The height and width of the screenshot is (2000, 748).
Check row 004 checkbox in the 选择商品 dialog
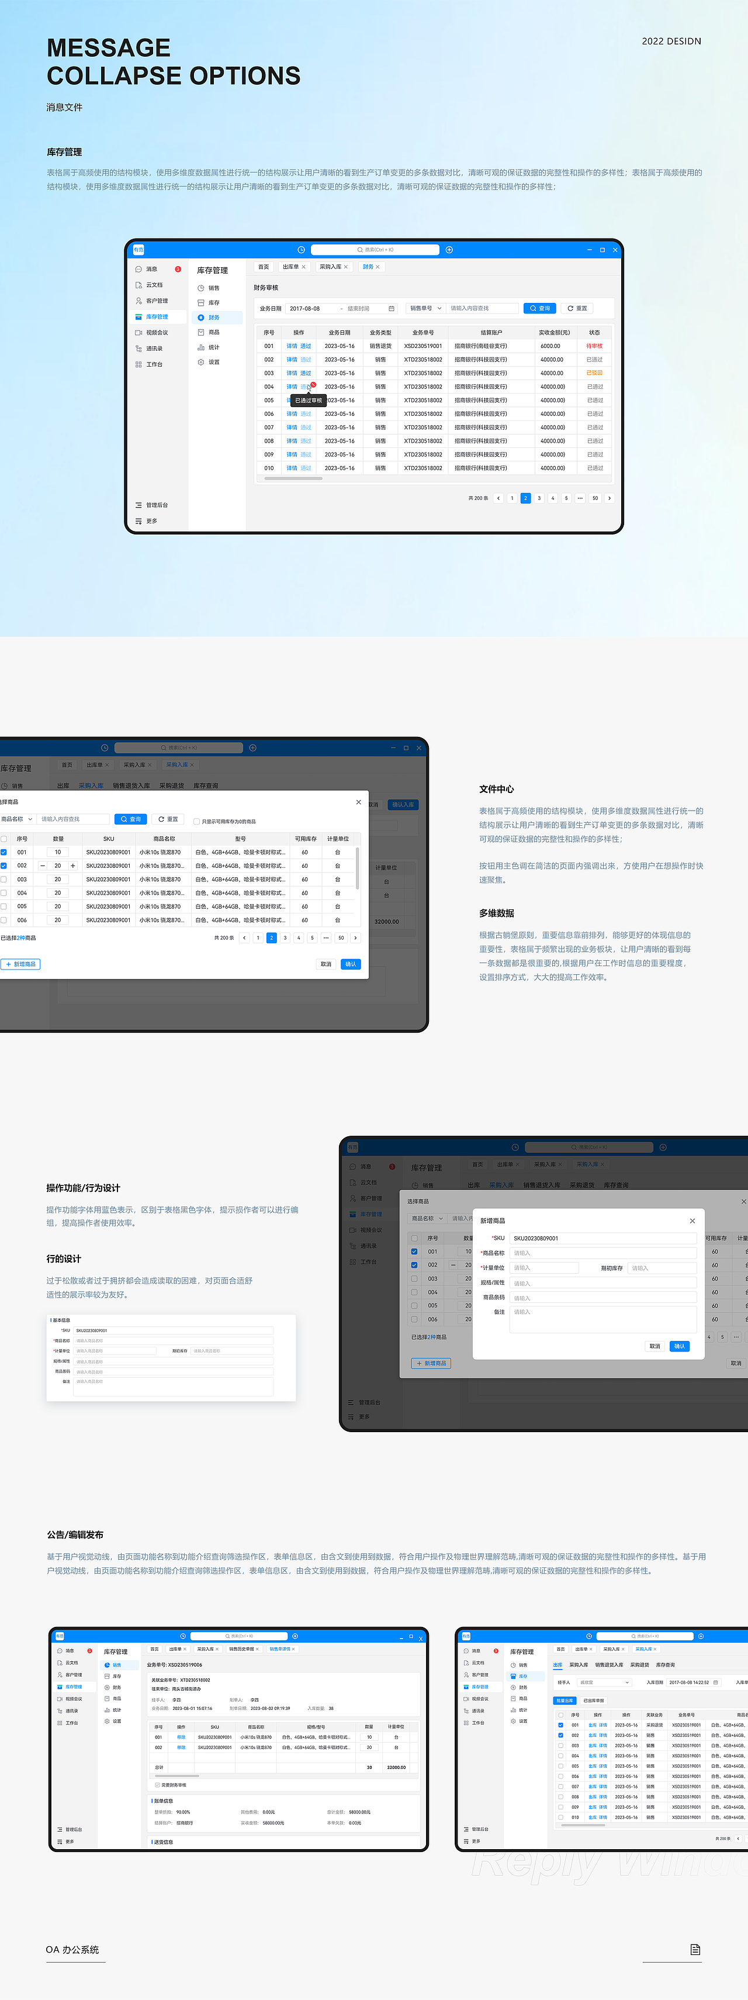click(4, 893)
